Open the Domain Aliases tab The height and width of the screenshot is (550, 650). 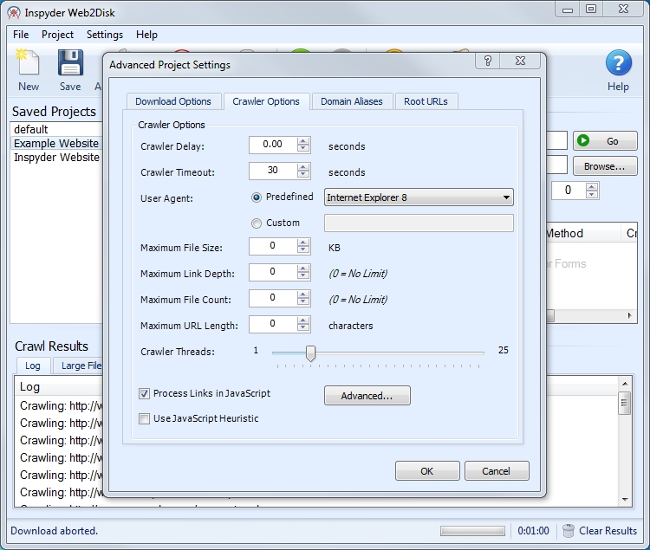pyautogui.click(x=351, y=101)
